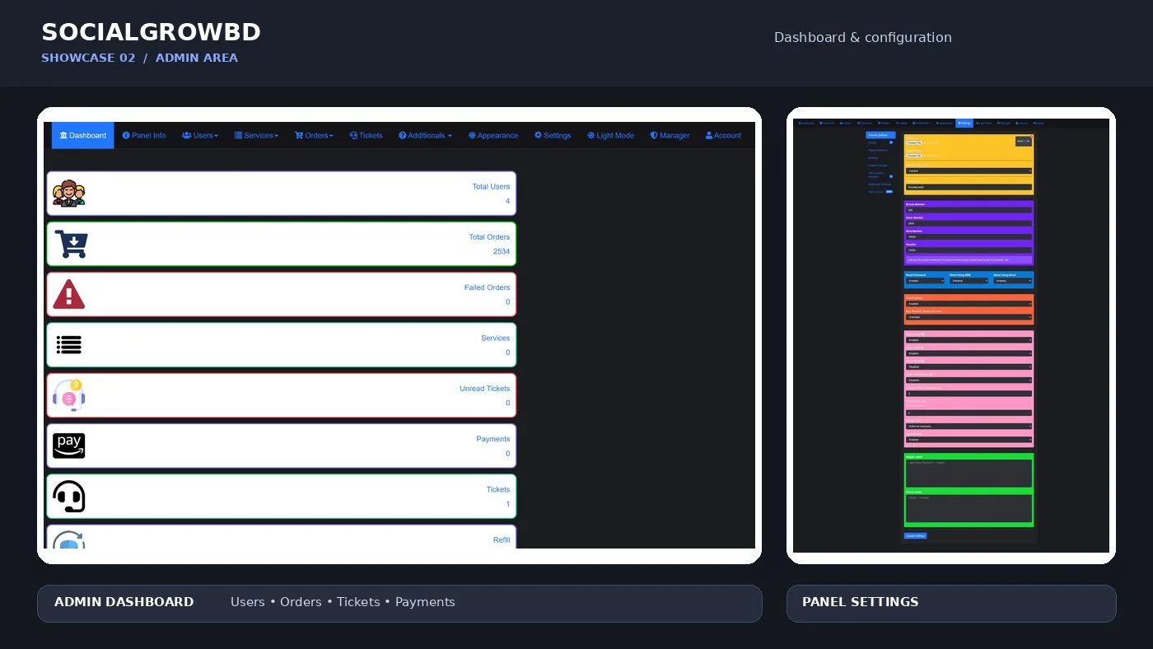
Task: Open Settings in the large dashboard navbar
Action: (x=553, y=135)
